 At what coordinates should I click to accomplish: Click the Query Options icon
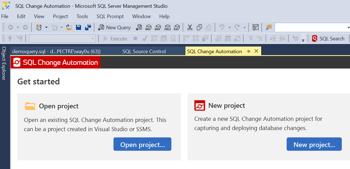click(164, 38)
